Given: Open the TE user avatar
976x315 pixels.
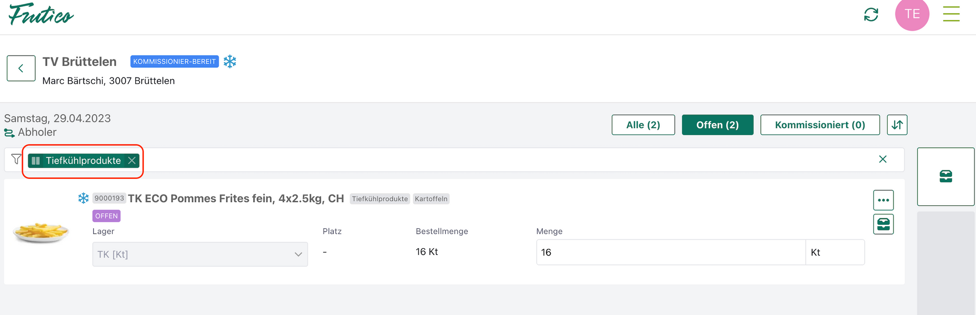Looking at the screenshot, I should point(912,14).
